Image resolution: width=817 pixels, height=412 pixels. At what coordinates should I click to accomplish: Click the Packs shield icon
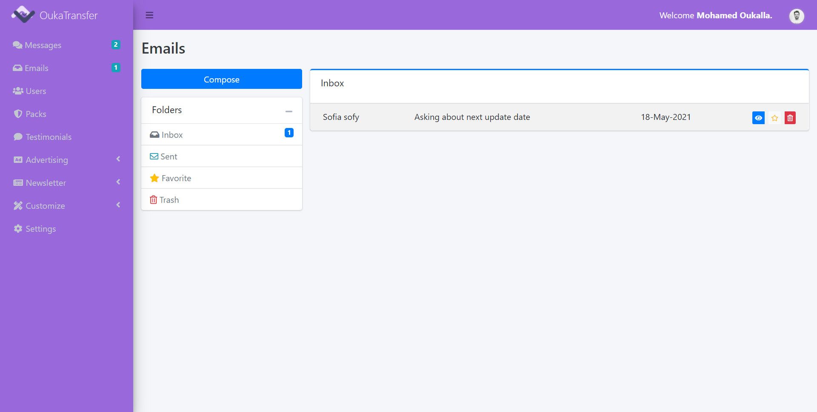point(18,114)
